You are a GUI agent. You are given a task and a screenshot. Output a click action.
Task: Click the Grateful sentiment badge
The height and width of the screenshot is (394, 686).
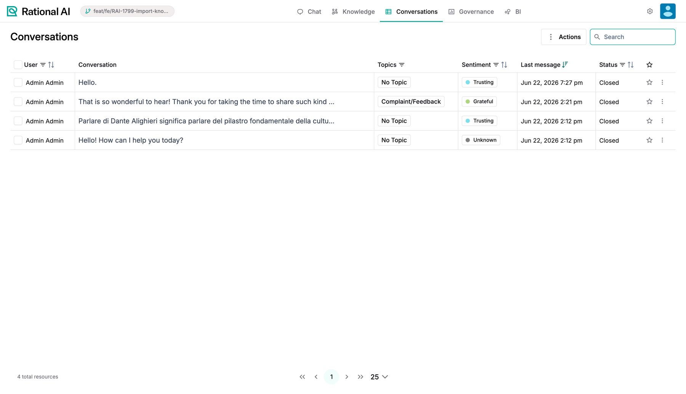click(x=479, y=102)
